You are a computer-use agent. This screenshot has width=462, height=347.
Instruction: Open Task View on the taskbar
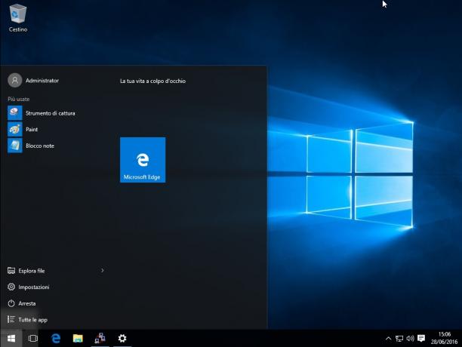[x=32, y=339]
